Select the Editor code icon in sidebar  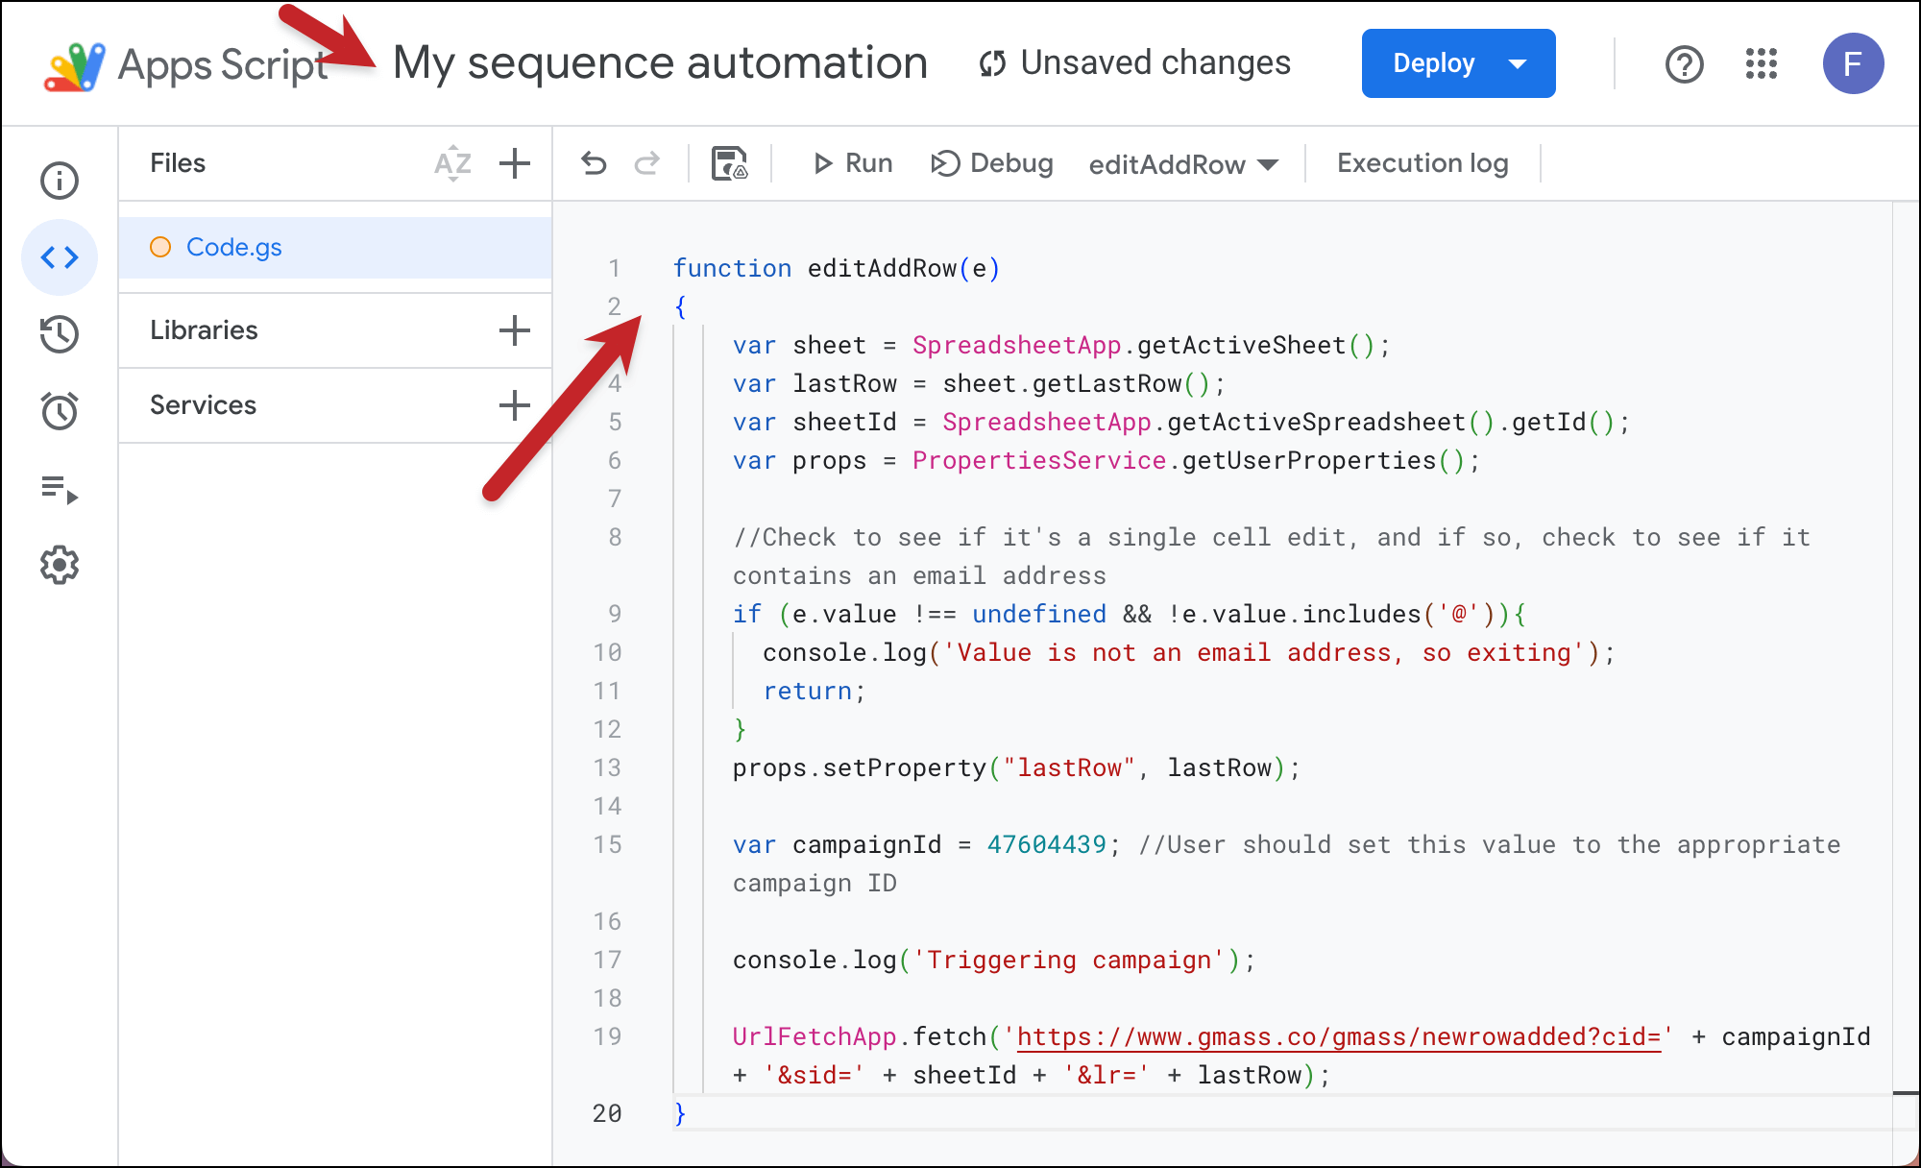pos(60,257)
